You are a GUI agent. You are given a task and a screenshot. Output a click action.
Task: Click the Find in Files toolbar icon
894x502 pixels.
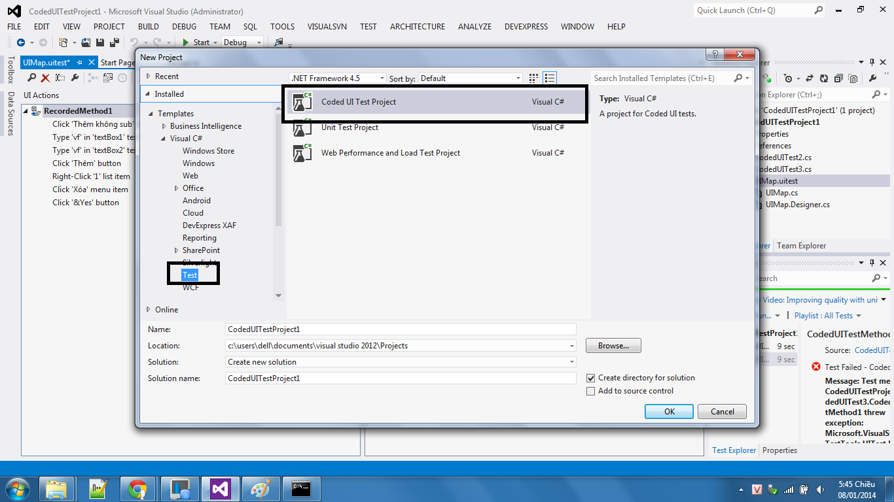(279, 42)
